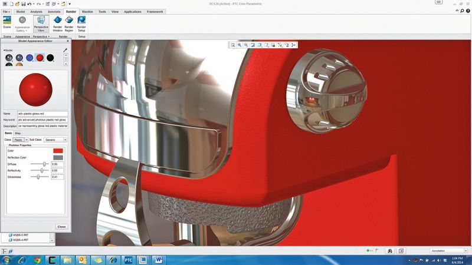The height and width of the screenshot is (265, 472).
Task: Select the chrome appearance sphere thumbnail
Action: (x=9, y=58)
